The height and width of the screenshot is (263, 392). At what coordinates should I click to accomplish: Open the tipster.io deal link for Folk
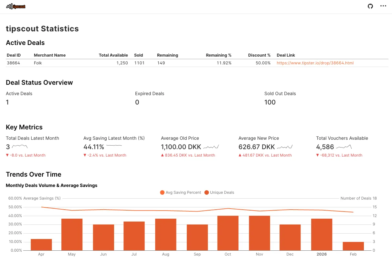(x=315, y=63)
